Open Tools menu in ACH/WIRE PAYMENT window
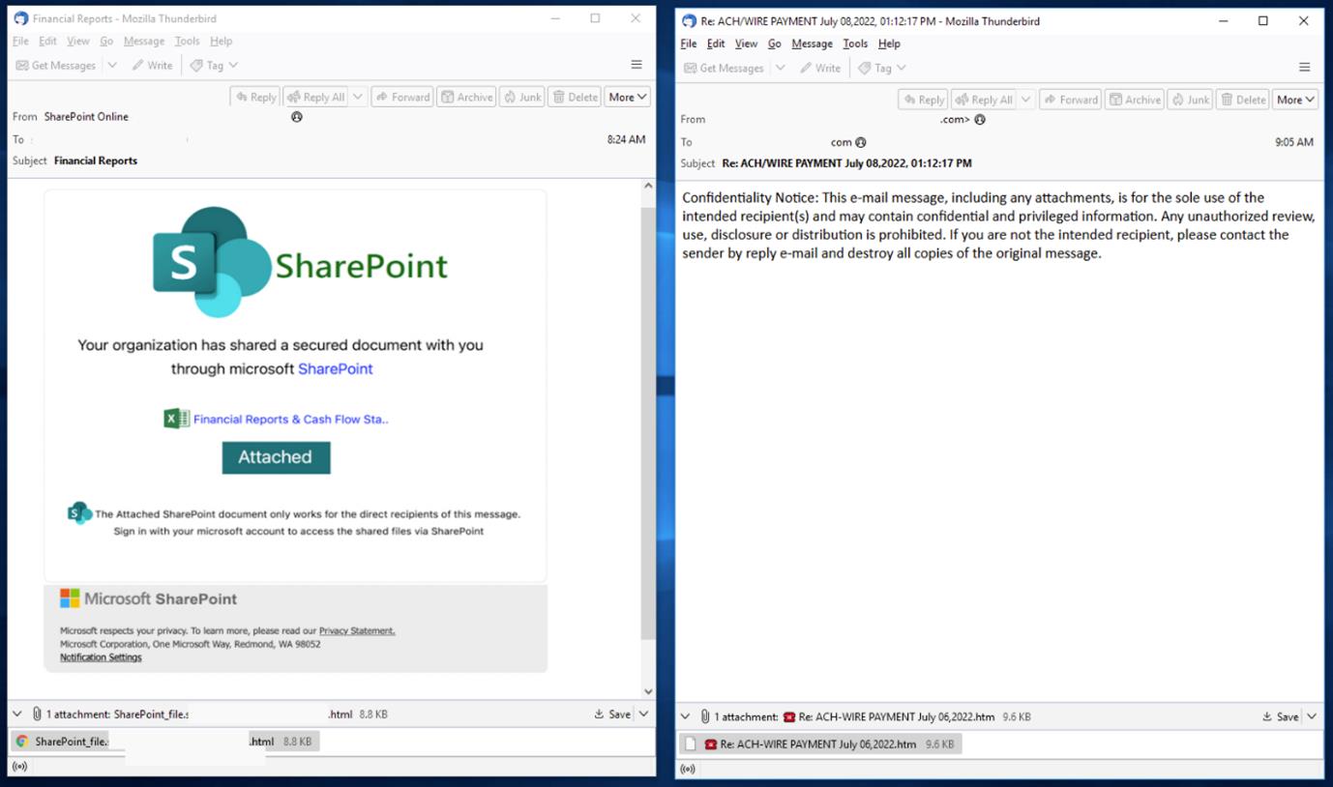Screen dimensions: 1333x787 pyautogui.click(x=855, y=44)
